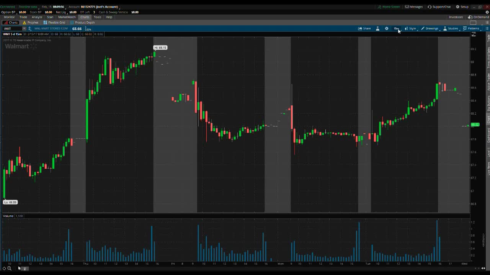Click the Connected status indicator

(x=7, y=7)
